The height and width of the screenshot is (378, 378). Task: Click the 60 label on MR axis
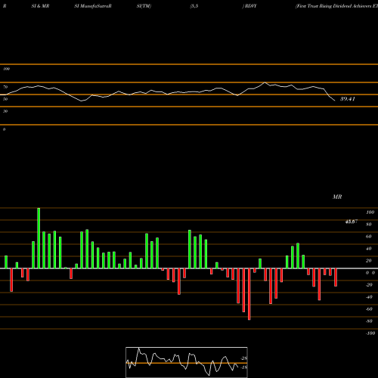368,237
